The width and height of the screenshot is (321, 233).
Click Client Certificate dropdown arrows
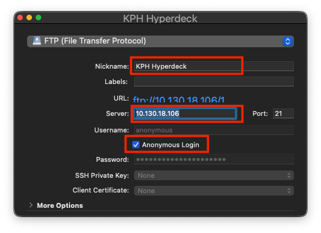(289, 191)
